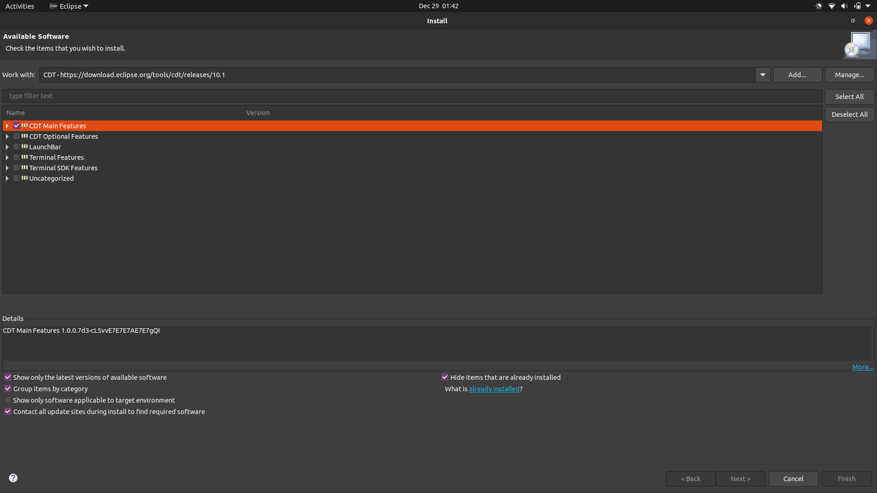Open the Work with site dropdown arrow
This screenshot has width=877, height=493.
(762, 75)
